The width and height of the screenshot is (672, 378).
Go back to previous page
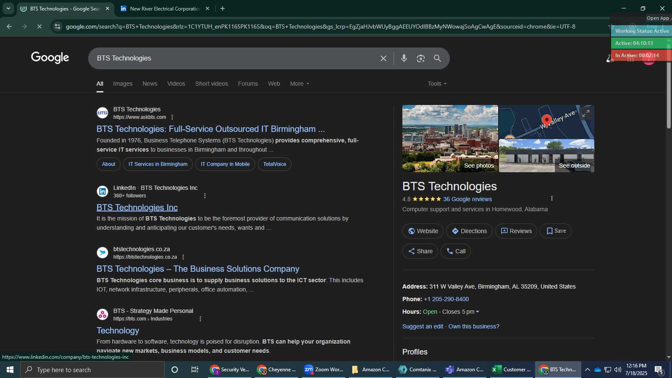coord(9,26)
